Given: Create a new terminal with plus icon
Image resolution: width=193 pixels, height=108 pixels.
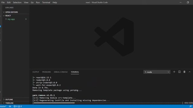Looking at the screenshot, I should [x=174, y=72].
